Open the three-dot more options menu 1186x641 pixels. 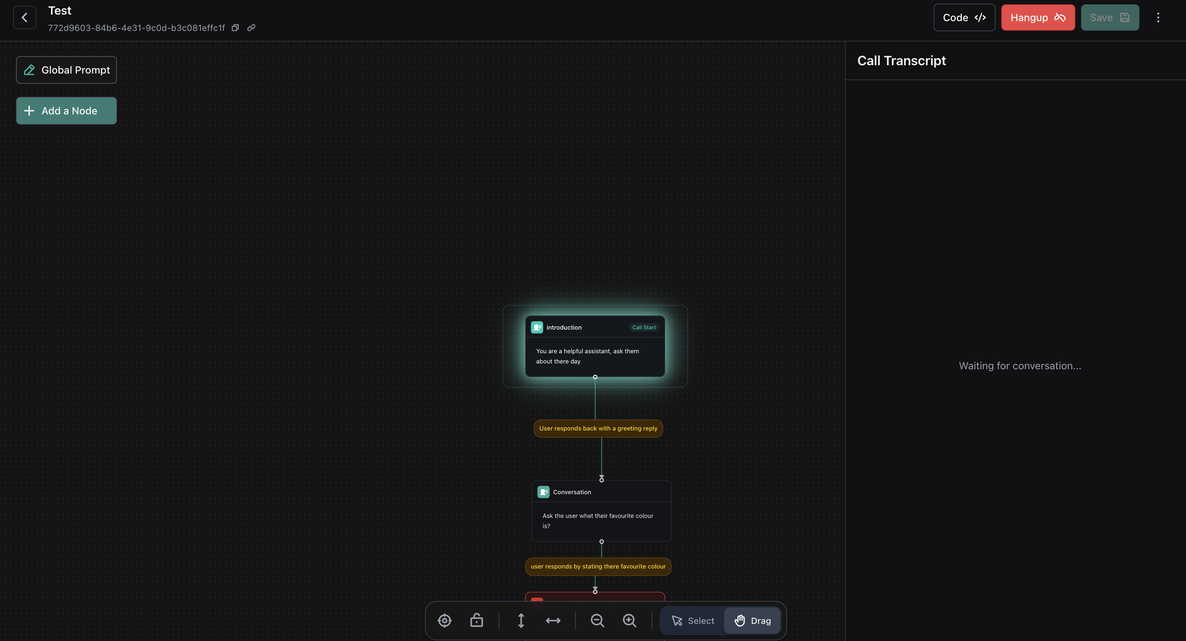(x=1158, y=17)
